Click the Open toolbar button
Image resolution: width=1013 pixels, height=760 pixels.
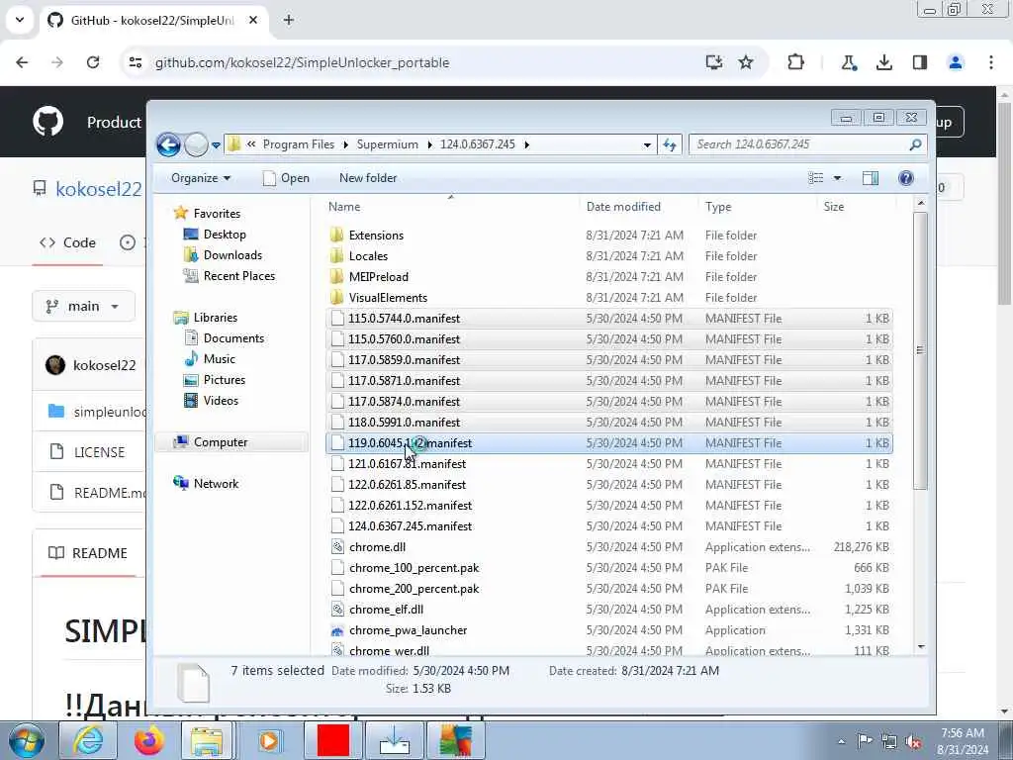pos(286,178)
